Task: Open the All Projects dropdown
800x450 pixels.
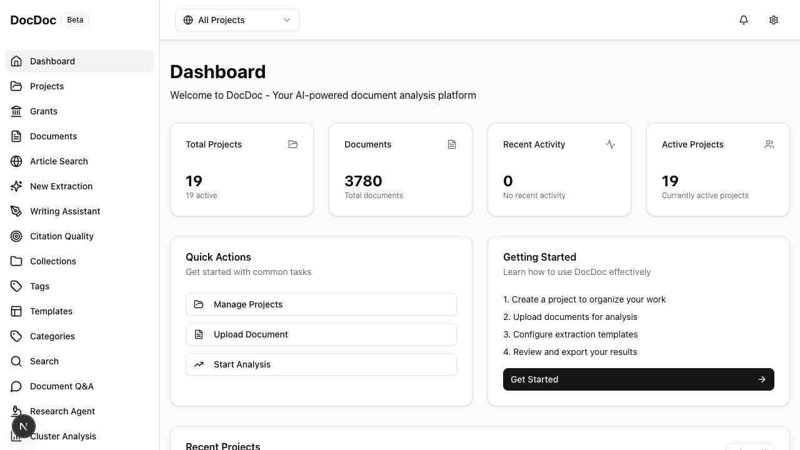Action: [x=237, y=20]
